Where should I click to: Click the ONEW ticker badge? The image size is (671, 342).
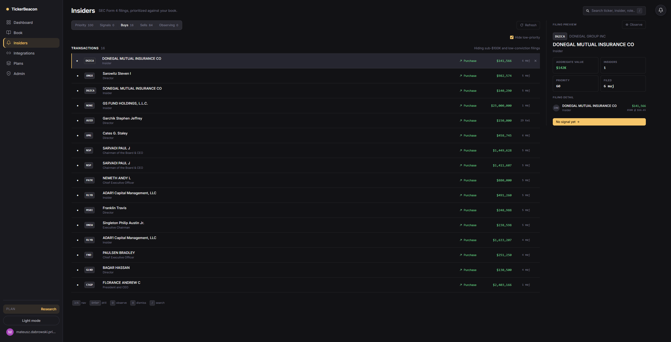(89, 225)
